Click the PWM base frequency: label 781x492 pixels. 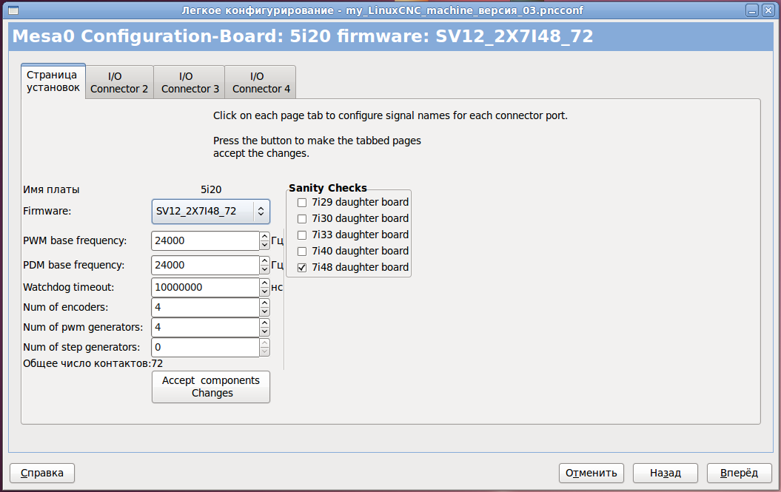coord(75,240)
